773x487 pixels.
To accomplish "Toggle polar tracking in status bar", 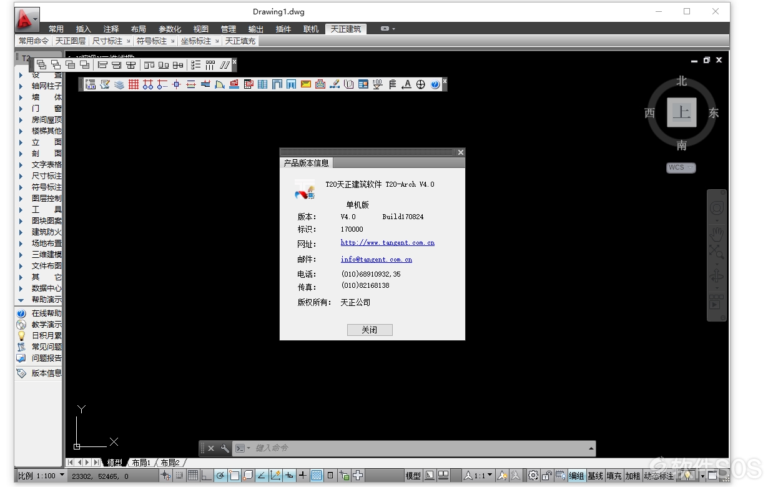I will (x=220, y=476).
